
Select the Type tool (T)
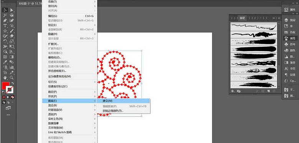[x=5, y=26]
